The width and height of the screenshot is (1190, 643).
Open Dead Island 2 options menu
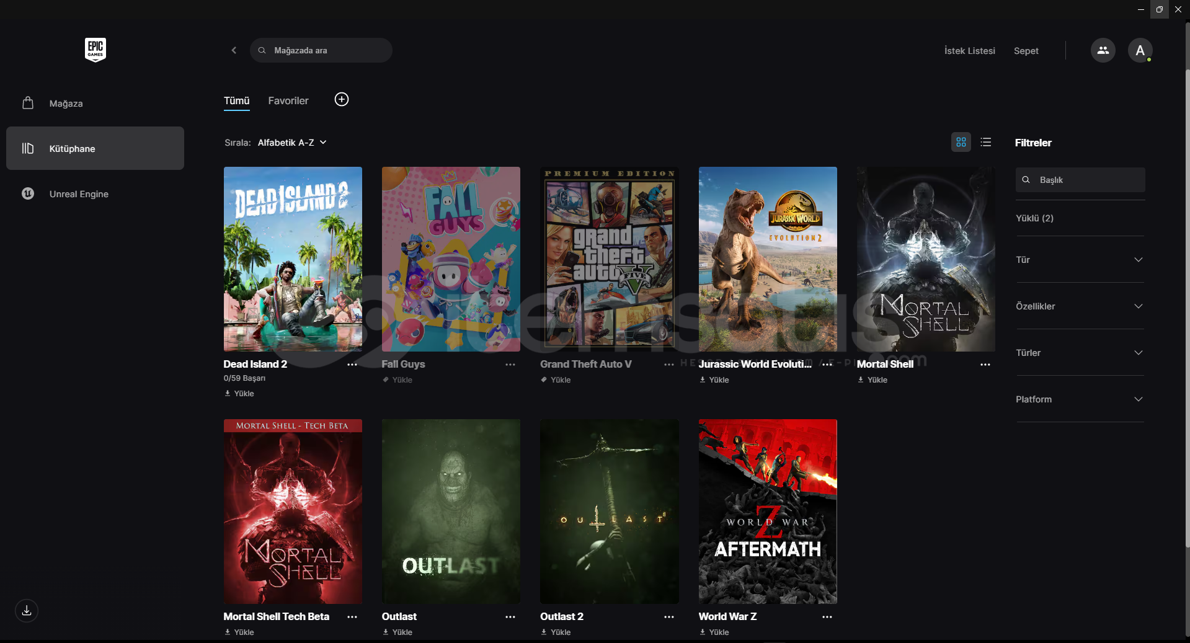(x=352, y=365)
